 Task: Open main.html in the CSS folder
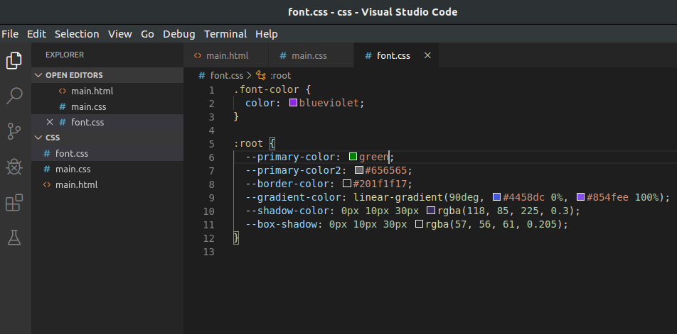click(76, 184)
